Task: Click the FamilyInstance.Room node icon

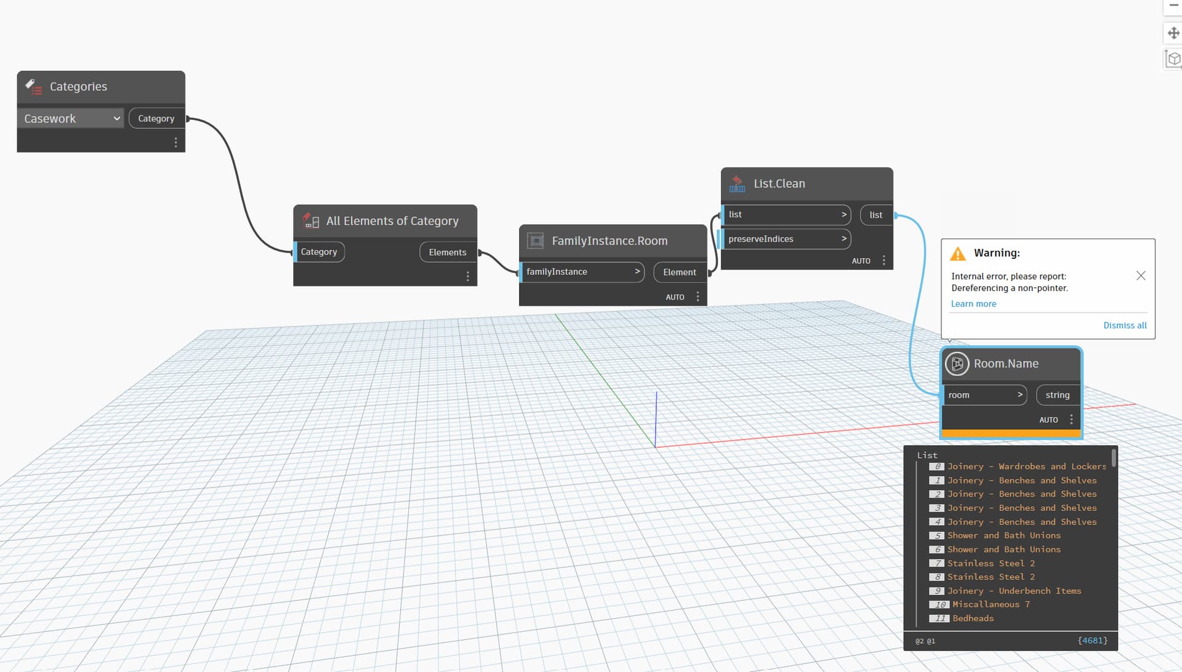Action: (x=536, y=241)
